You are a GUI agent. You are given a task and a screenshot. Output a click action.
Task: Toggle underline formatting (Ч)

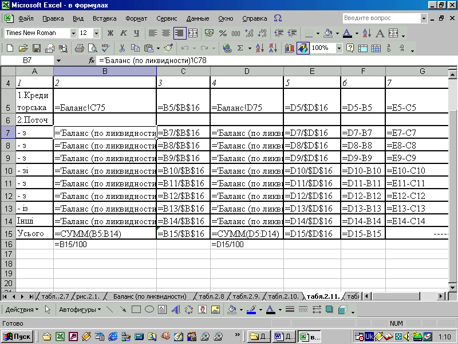(136, 33)
